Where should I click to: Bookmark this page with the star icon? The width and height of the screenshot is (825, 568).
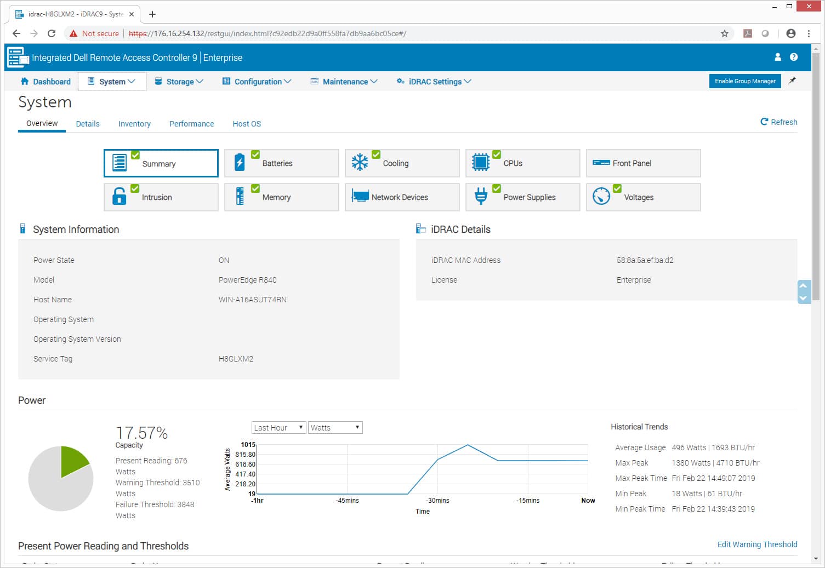[724, 33]
